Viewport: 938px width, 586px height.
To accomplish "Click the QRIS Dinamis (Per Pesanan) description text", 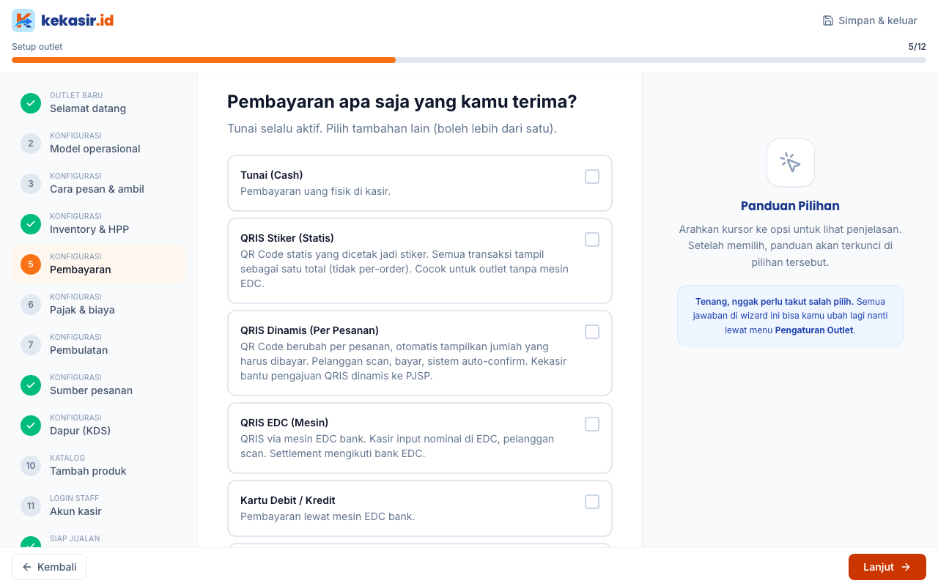I will 403,361.
